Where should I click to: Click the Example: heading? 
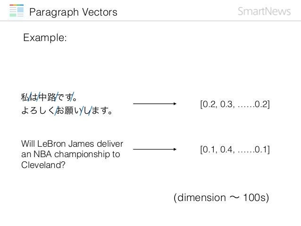click(x=45, y=37)
